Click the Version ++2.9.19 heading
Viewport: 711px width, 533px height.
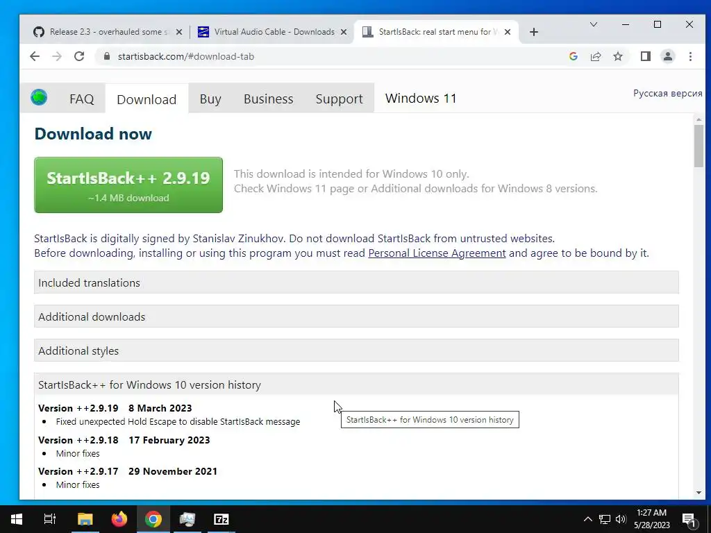pyautogui.click(x=115, y=408)
